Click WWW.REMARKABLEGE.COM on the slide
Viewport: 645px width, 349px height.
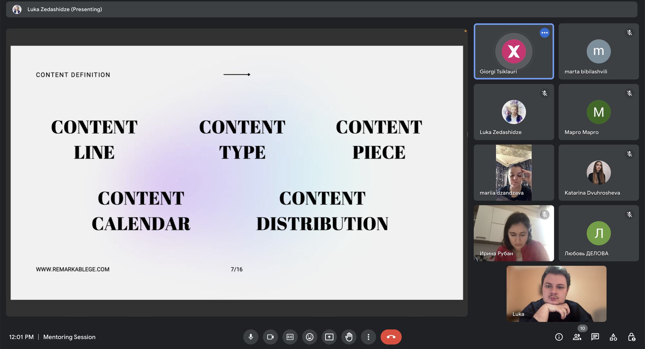[73, 269]
